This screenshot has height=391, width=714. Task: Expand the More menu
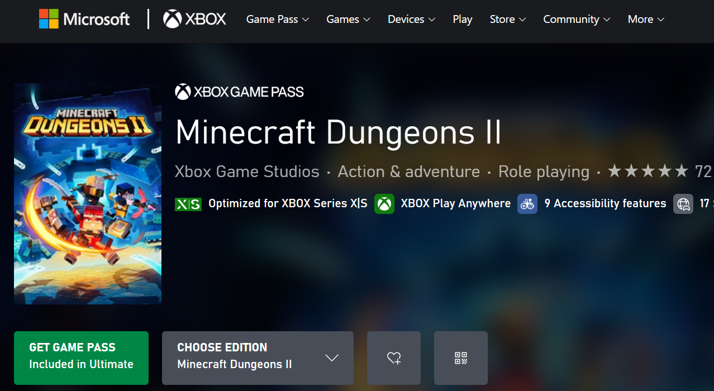pyautogui.click(x=646, y=19)
